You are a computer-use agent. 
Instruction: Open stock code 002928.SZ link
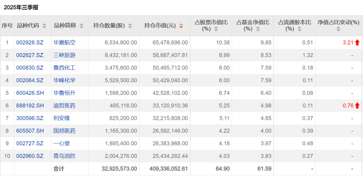[x=30, y=43]
